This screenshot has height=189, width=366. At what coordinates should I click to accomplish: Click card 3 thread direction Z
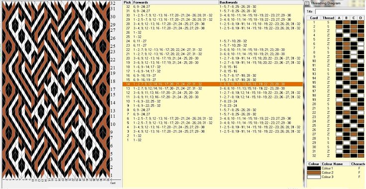[328, 31]
